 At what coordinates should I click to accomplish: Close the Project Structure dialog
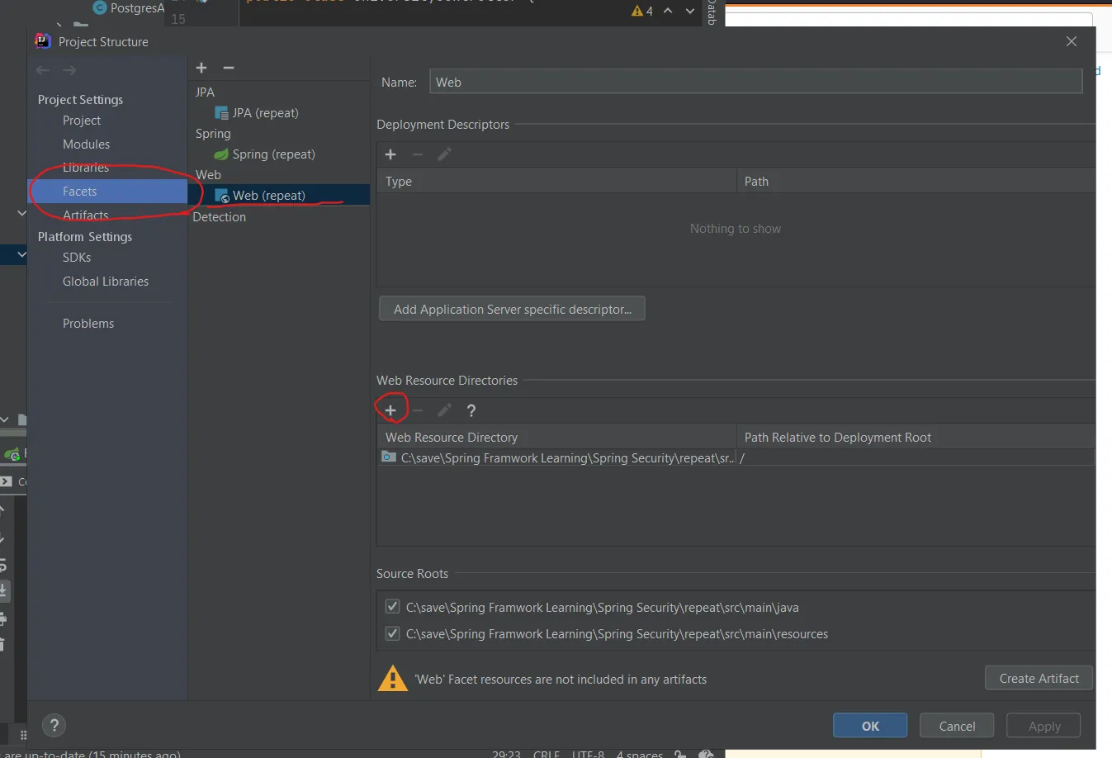point(1072,41)
